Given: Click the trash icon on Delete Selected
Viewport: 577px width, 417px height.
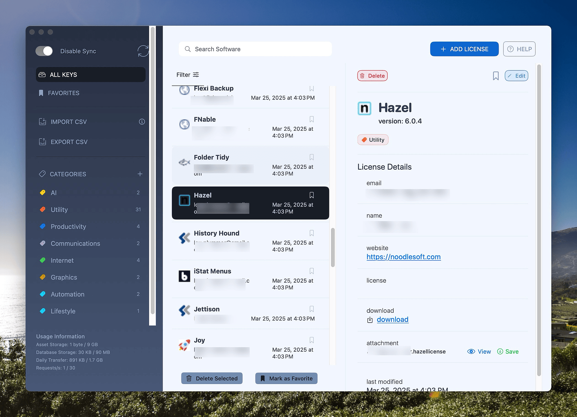Looking at the screenshot, I should (189, 378).
